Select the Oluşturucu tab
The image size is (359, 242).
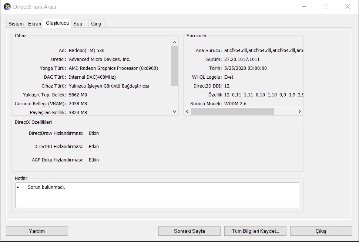pos(57,23)
